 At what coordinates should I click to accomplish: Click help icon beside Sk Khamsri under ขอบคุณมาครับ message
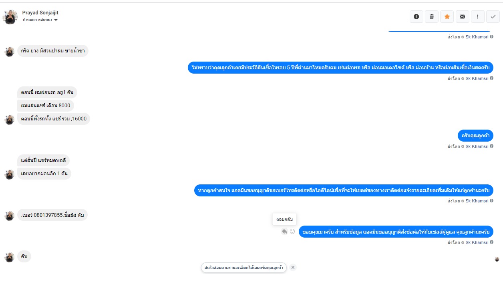point(491,243)
